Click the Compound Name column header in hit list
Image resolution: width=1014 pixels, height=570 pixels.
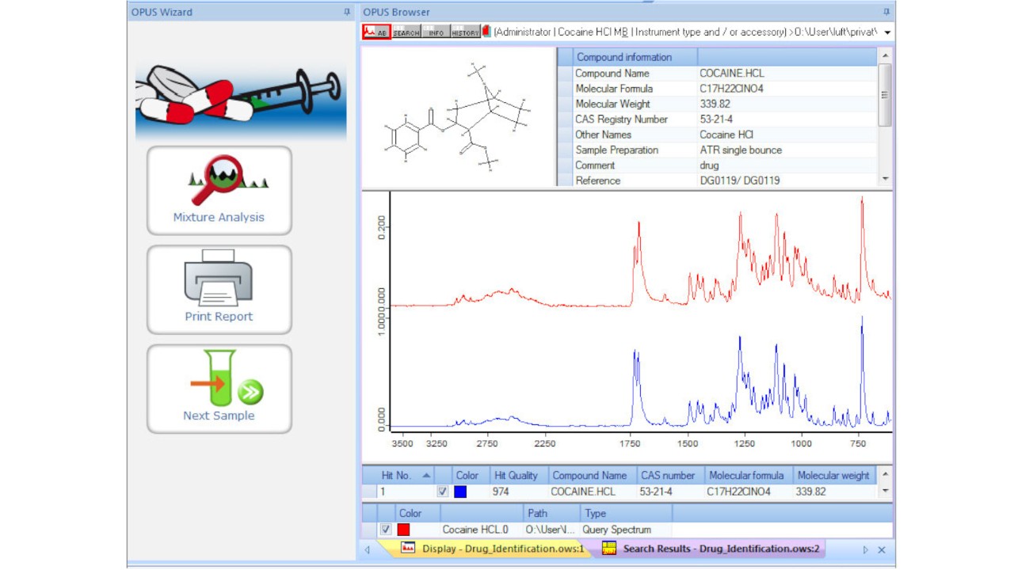(592, 476)
